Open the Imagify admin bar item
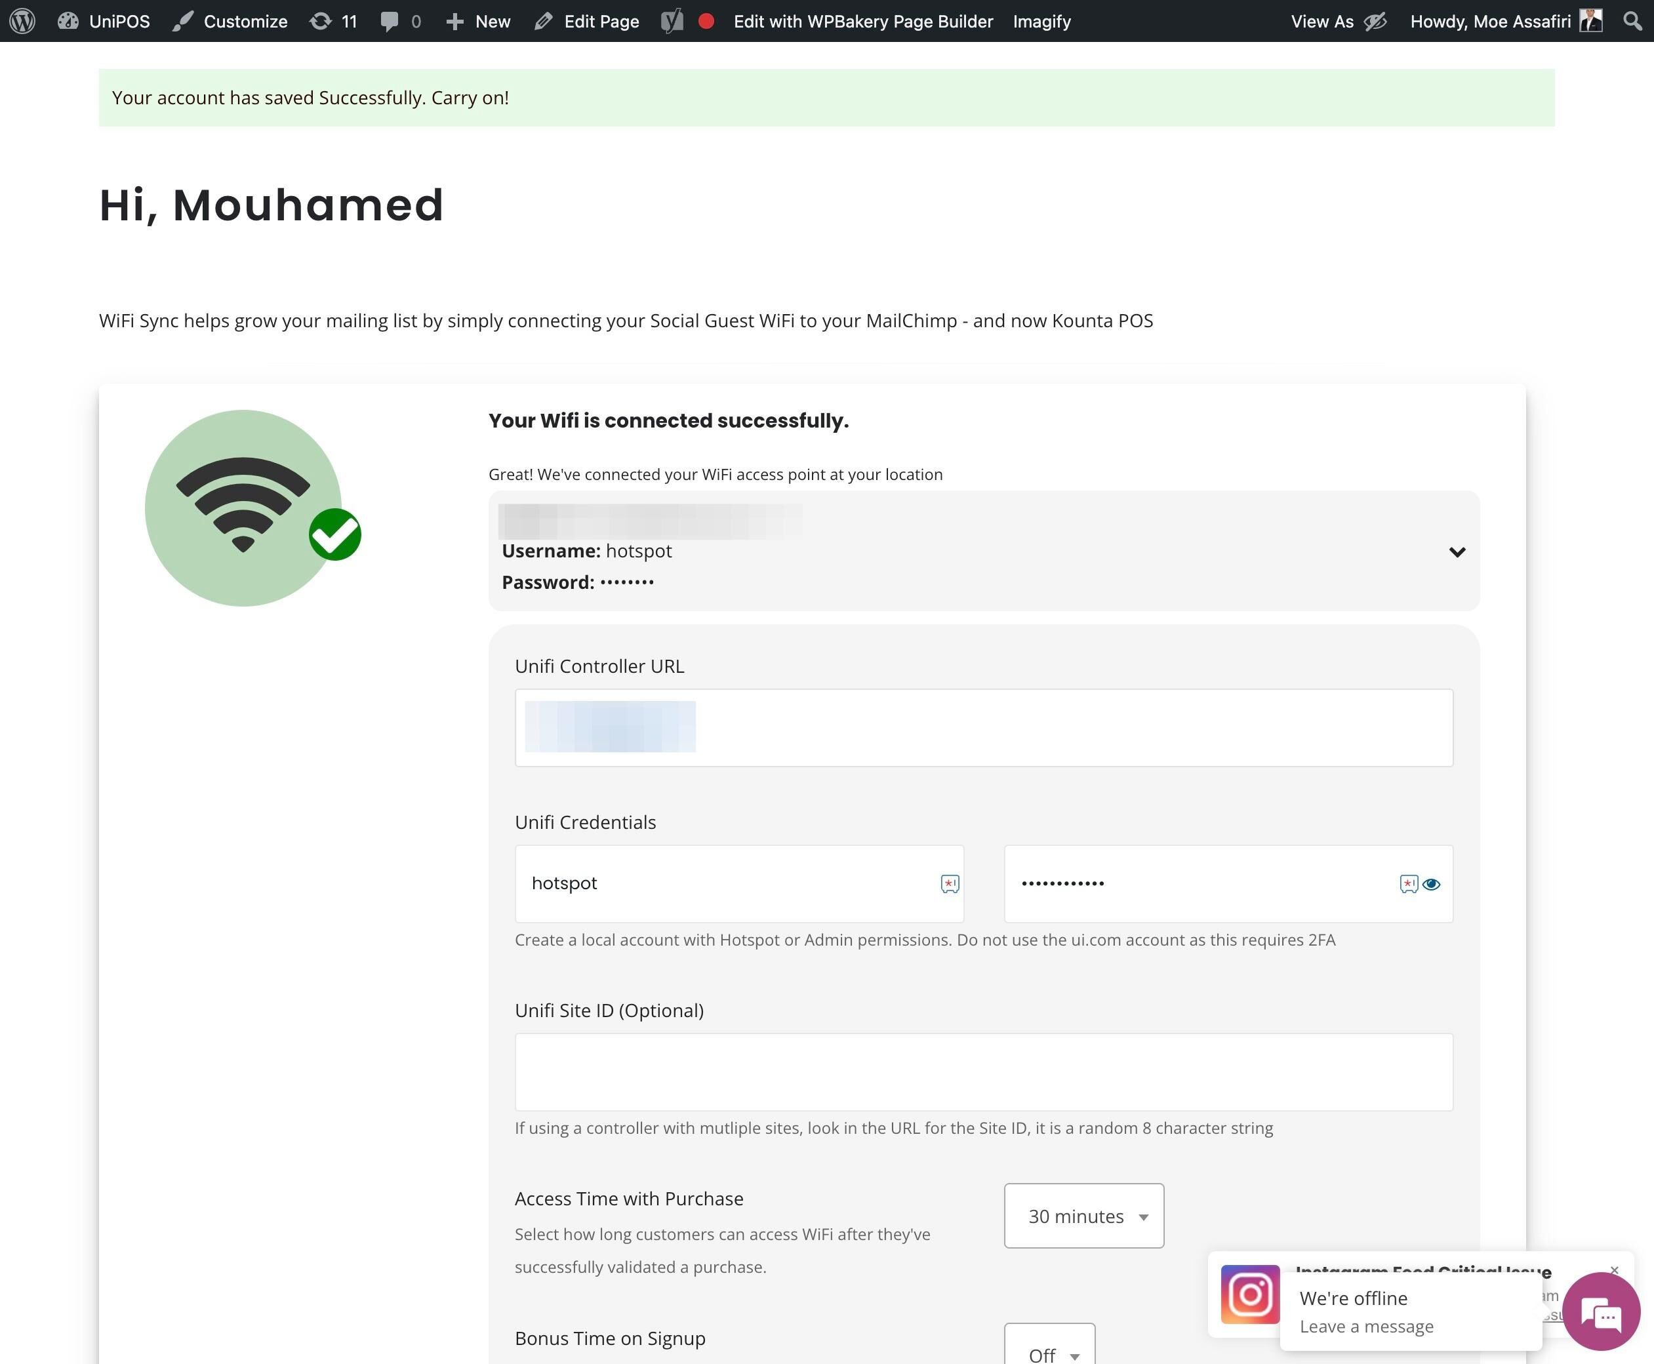This screenshot has height=1364, width=1654. tap(1041, 21)
